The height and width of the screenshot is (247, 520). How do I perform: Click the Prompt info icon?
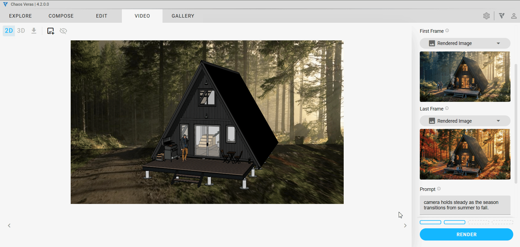pyautogui.click(x=439, y=189)
